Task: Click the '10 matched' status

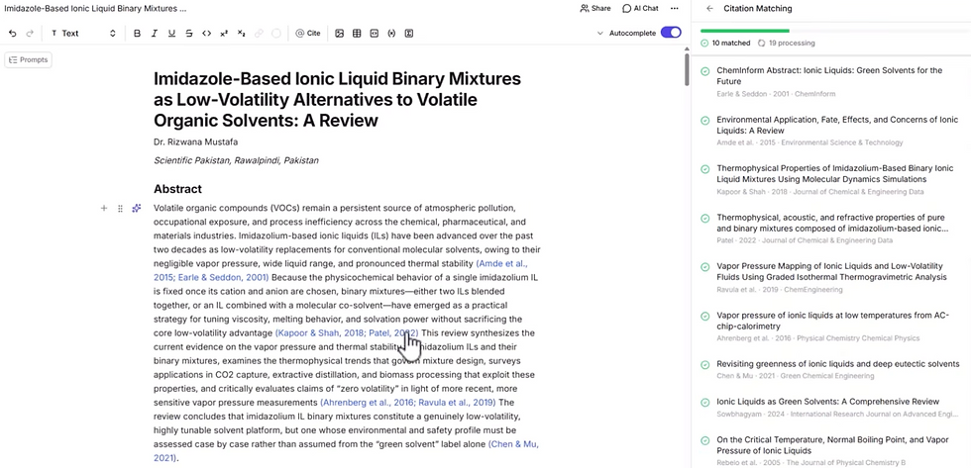Action: (725, 44)
